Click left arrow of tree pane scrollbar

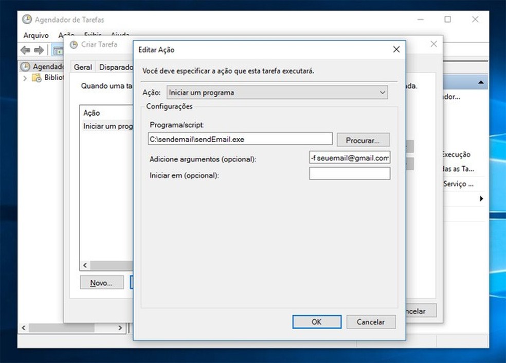(x=24, y=328)
